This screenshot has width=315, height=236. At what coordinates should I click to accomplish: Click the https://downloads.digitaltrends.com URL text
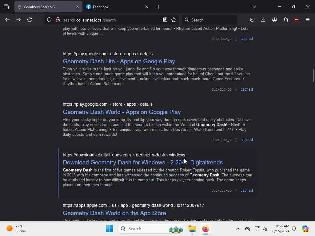click(x=97, y=155)
